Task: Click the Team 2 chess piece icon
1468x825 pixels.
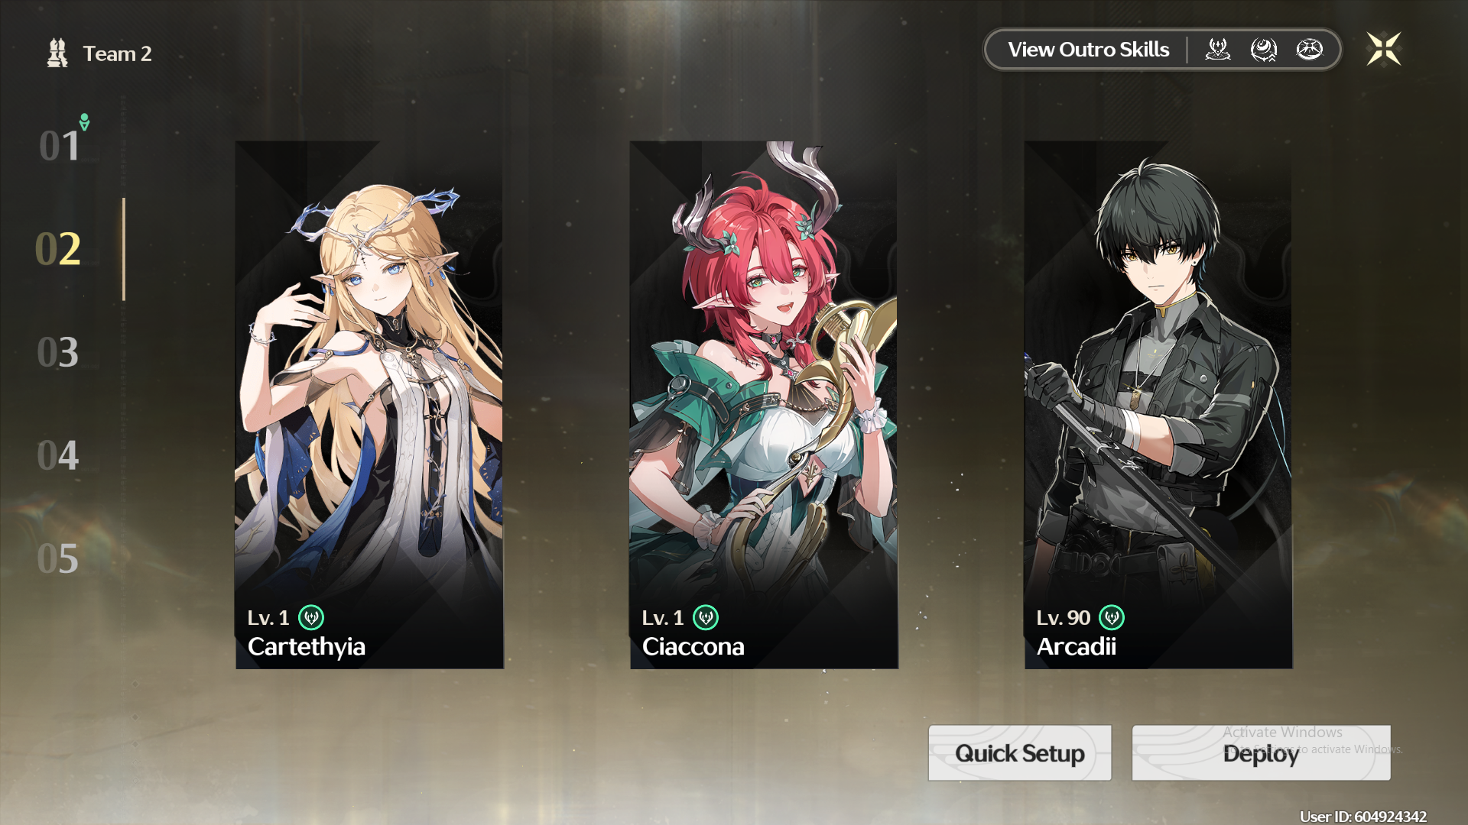Action: 57,53
